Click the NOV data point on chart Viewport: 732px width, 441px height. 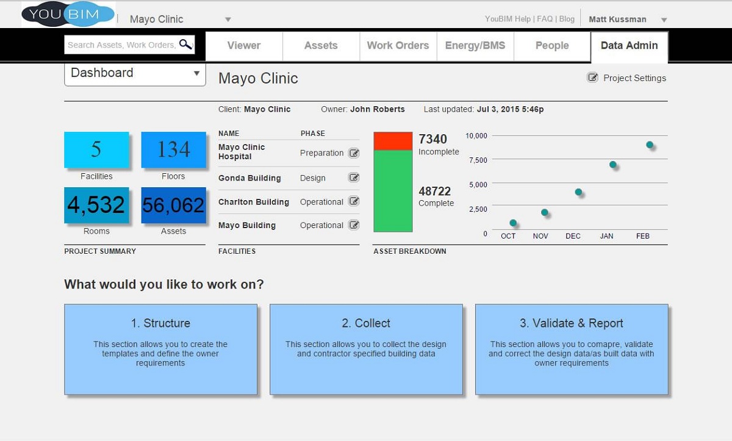(x=545, y=212)
